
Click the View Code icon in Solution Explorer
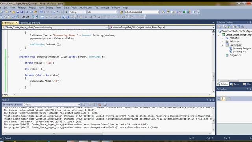[x=234, y=27]
